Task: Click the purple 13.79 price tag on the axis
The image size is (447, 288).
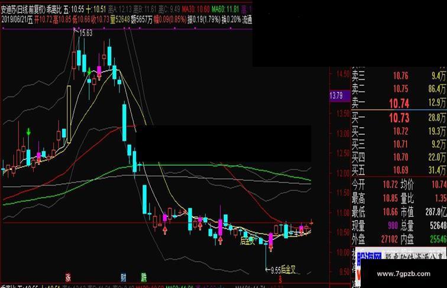Action: tap(339, 95)
